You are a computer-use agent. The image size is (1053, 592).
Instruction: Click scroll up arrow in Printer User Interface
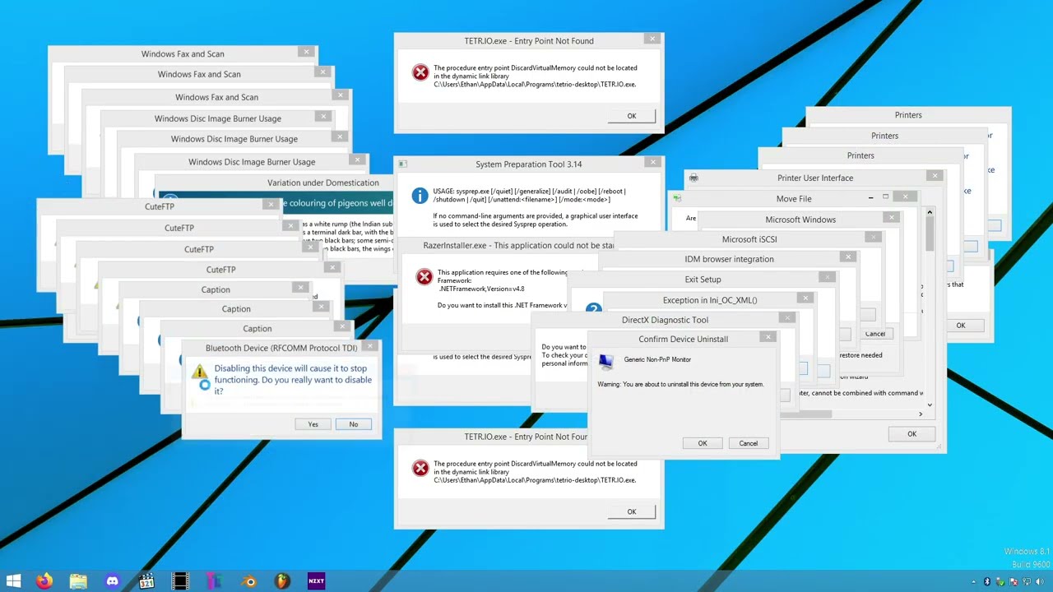tap(930, 213)
